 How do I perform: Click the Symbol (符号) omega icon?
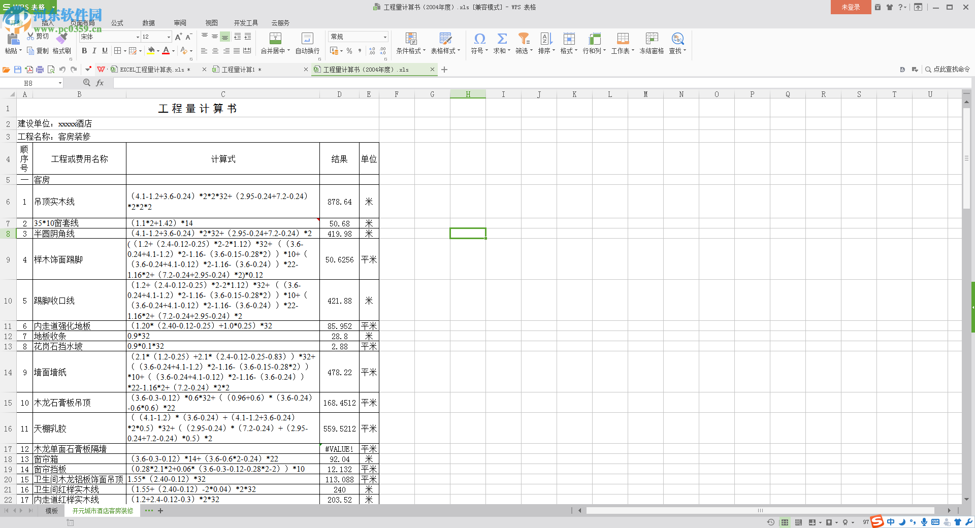tap(479, 39)
